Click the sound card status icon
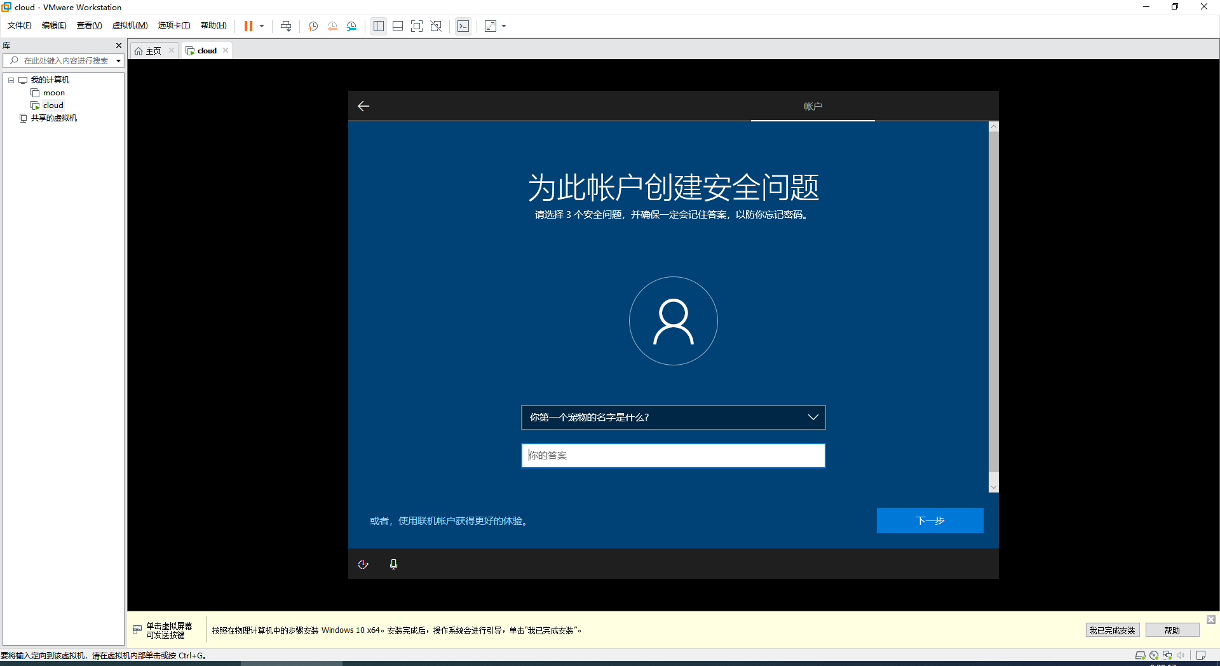1220x666 pixels. pyautogui.click(x=1181, y=655)
